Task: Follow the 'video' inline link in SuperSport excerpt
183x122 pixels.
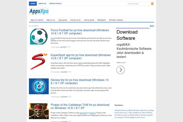Action: click(x=80, y=63)
